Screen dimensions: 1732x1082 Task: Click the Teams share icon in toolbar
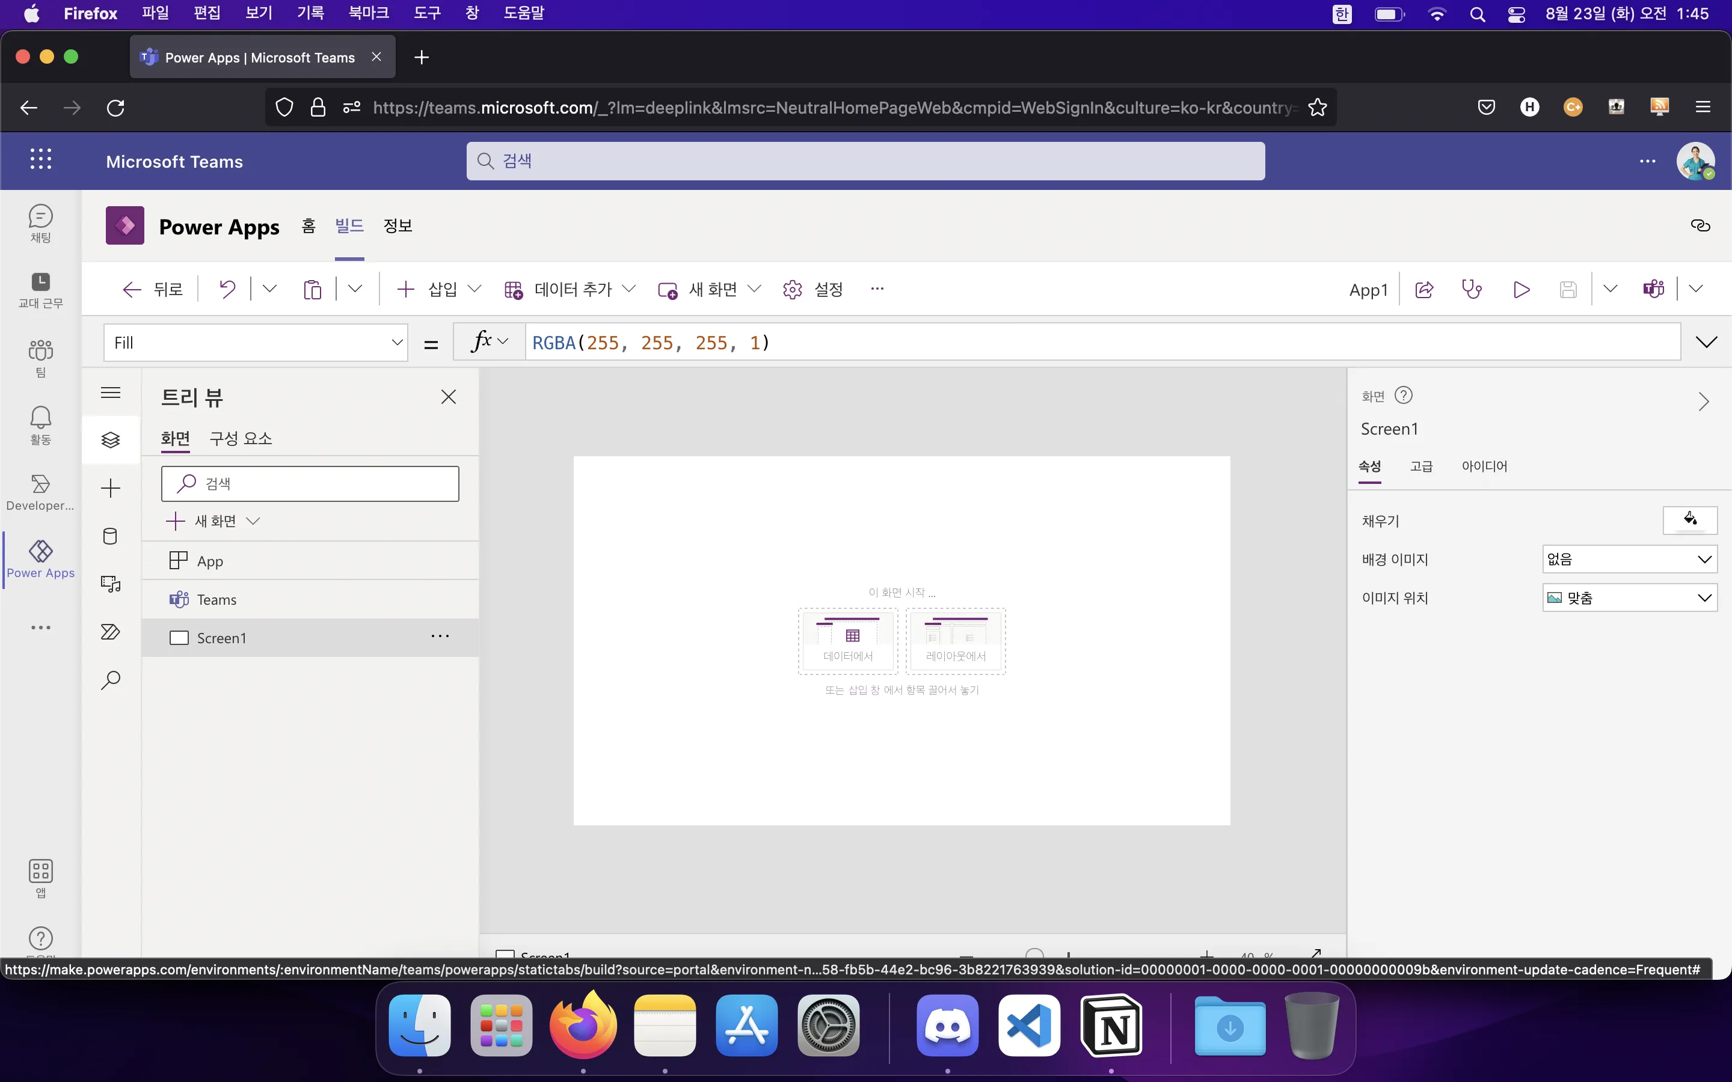pos(1654,289)
